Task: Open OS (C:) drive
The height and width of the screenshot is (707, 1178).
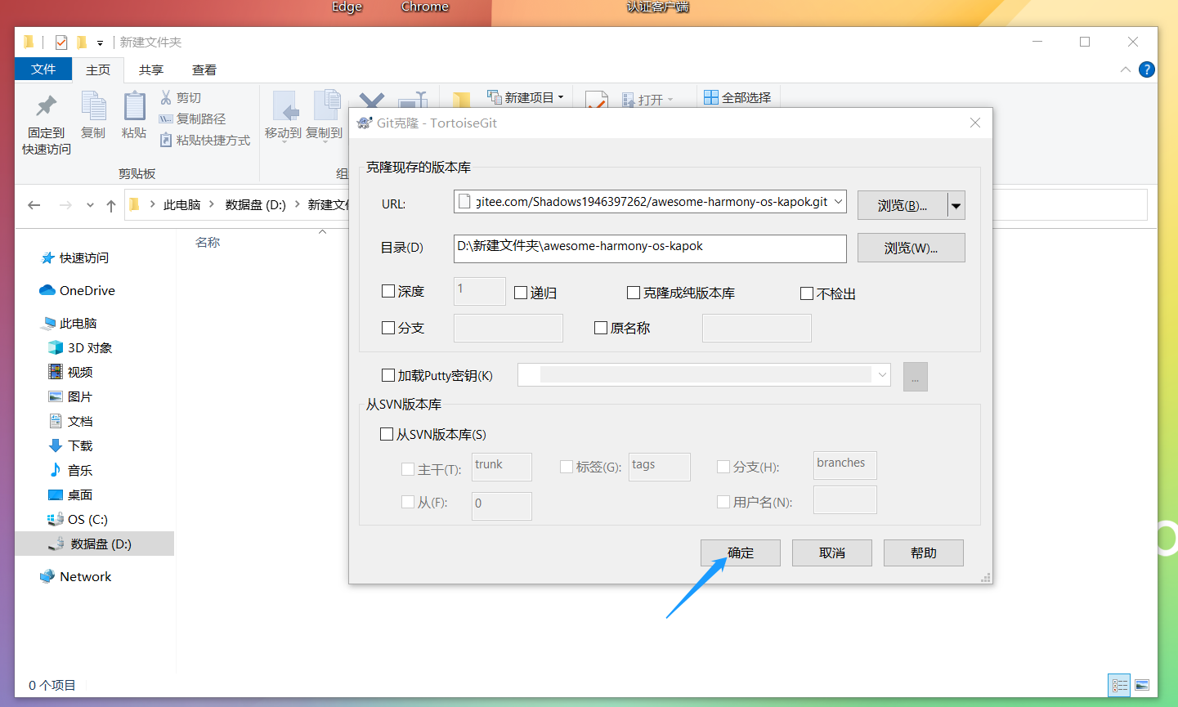Action: (78, 519)
